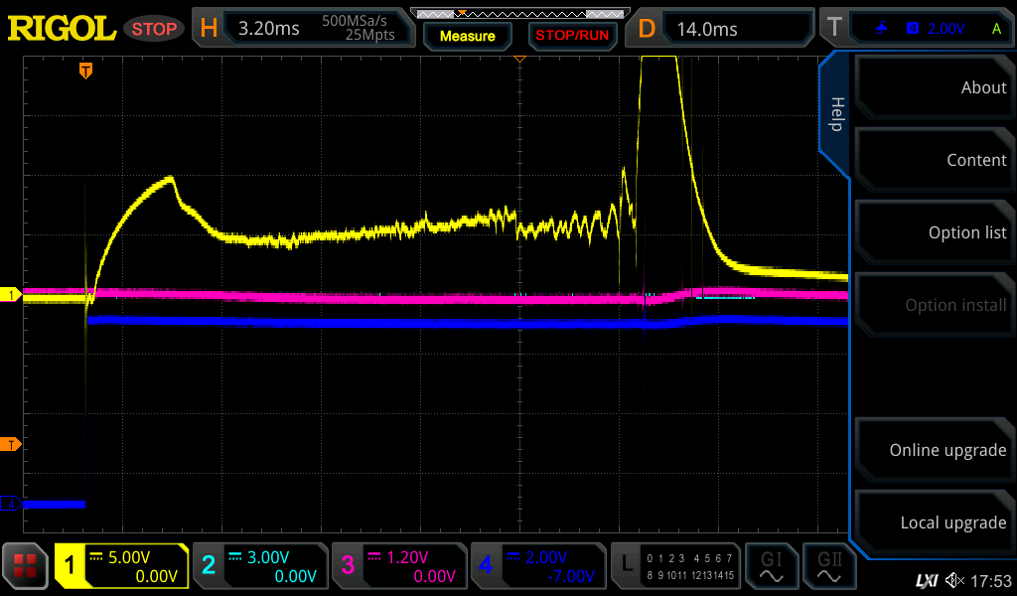Toggle channel 2 cyan 3.00V
1017x596 pixels.
tap(259, 566)
